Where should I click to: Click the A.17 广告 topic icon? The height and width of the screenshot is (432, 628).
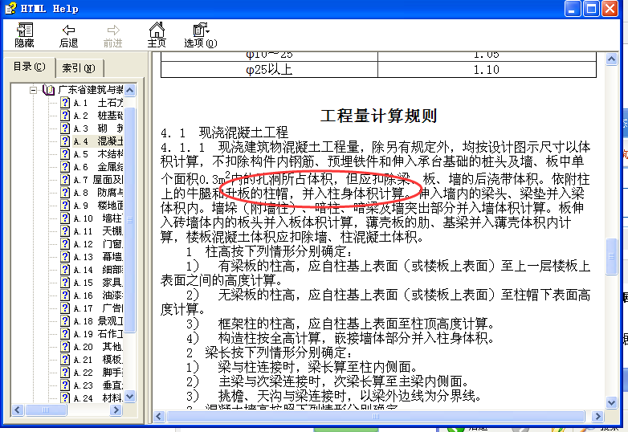click(x=65, y=308)
